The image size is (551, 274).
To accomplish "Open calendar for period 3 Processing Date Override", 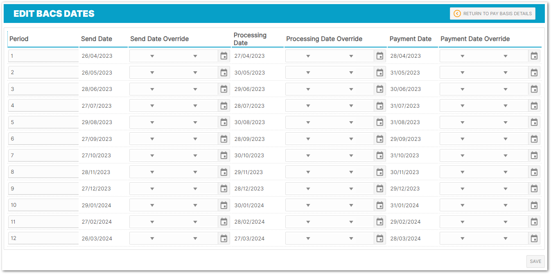I will pyautogui.click(x=379, y=89).
